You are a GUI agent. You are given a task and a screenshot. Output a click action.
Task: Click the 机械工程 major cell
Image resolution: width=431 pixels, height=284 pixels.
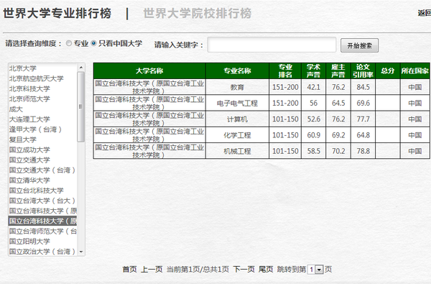coord(237,151)
